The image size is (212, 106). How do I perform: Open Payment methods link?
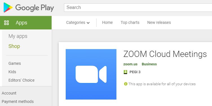coord(18,102)
